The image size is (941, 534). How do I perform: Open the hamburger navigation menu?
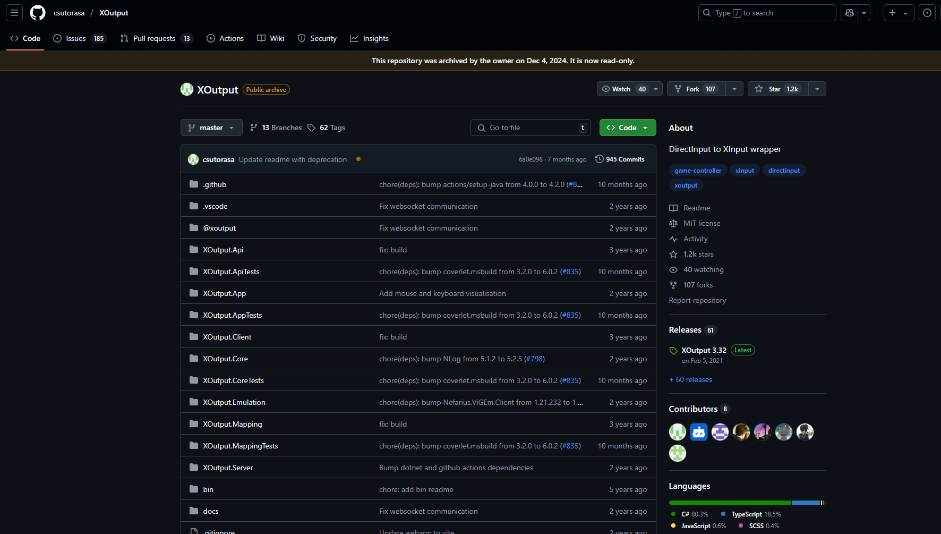point(14,13)
